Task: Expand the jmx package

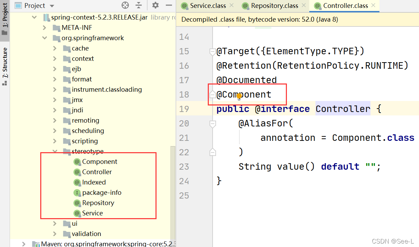Action: tap(55, 100)
